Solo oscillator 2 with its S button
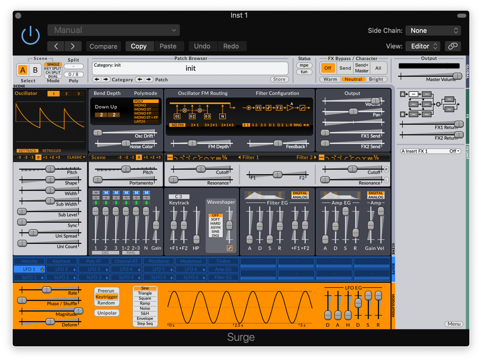Screen dimensions: 482x361 [106, 198]
